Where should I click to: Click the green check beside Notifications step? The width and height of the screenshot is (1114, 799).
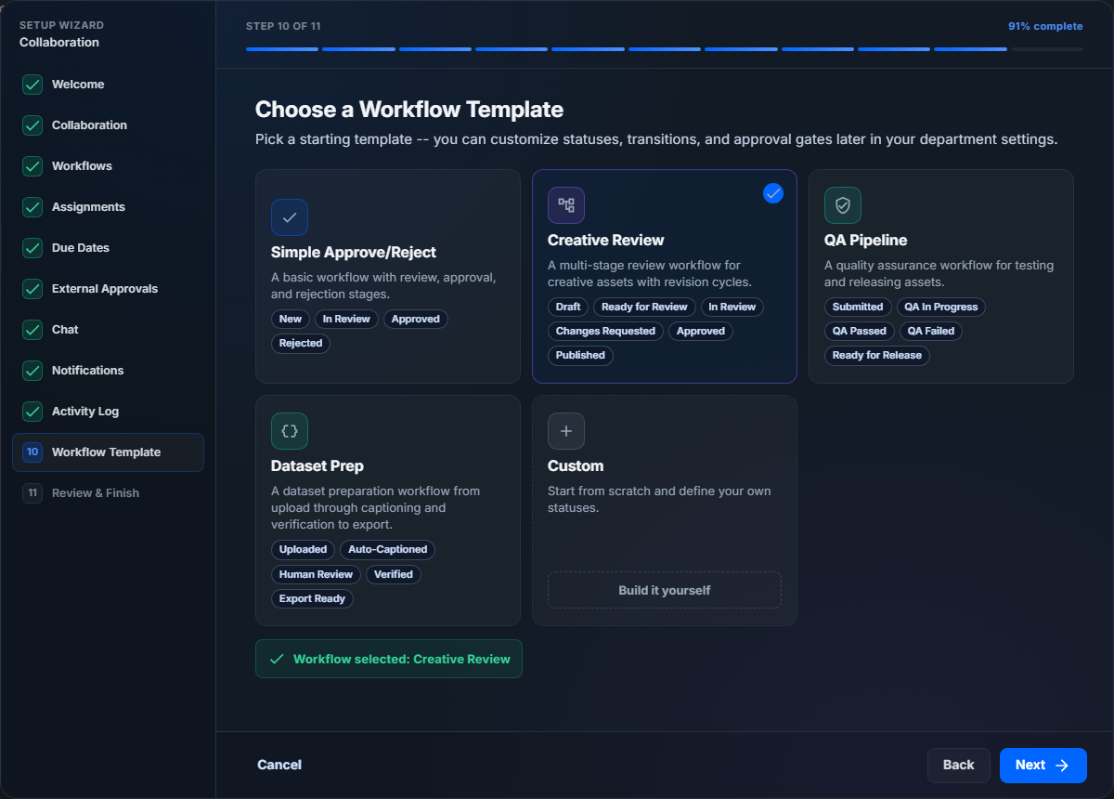pyautogui.click(x=32, y=371)
